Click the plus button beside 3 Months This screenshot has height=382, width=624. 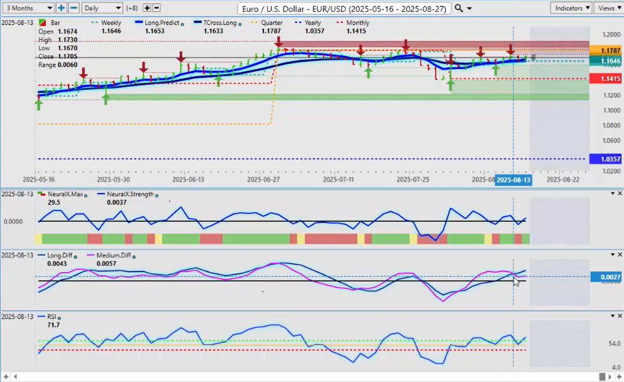pyautogui.click(x=62, y=8)
